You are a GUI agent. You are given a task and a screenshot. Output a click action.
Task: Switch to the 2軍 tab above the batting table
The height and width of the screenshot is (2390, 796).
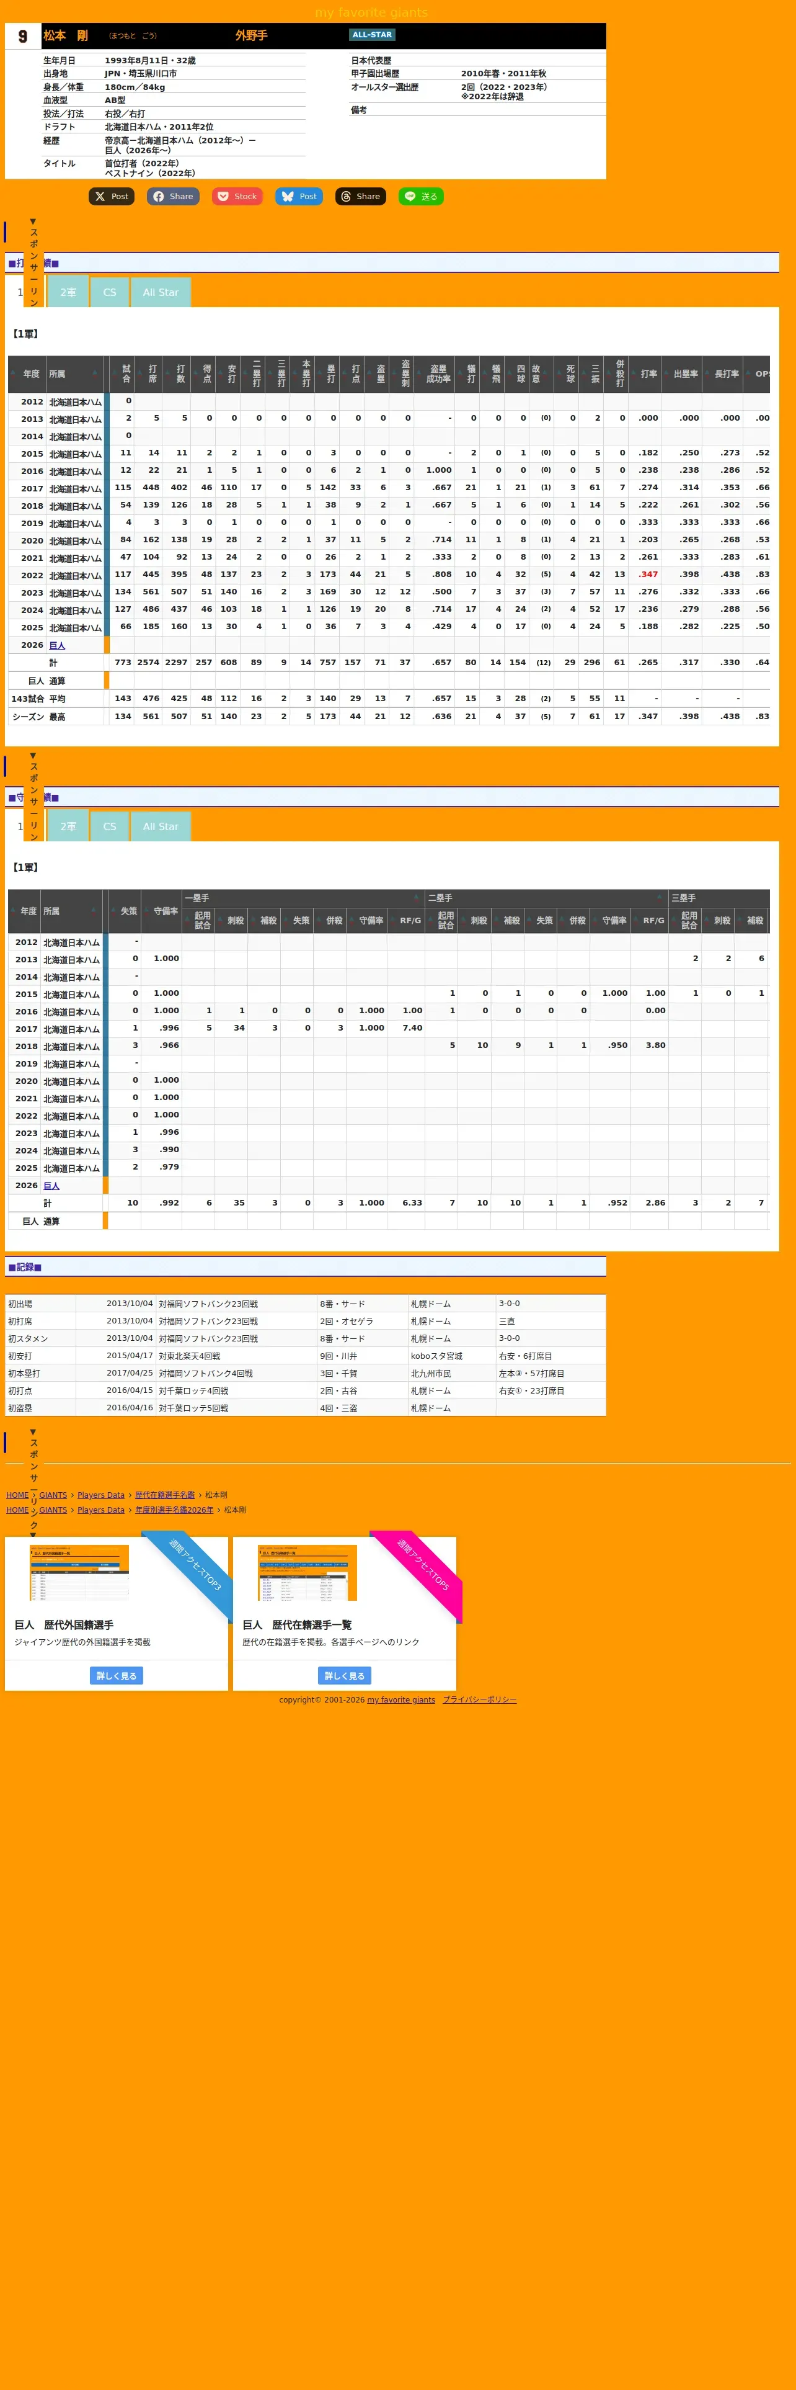click(68, 292)
